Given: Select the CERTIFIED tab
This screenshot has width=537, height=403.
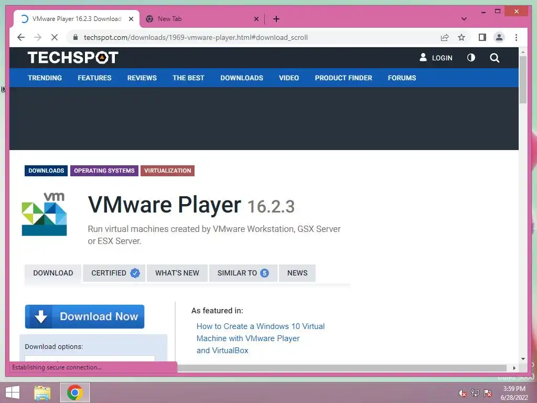Looking at the screenshot, I should pos(114,273).
